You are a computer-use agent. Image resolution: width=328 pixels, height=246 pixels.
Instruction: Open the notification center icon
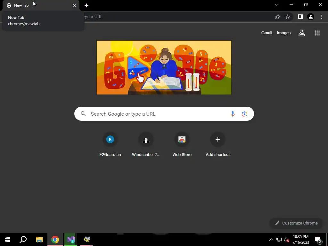318,240
